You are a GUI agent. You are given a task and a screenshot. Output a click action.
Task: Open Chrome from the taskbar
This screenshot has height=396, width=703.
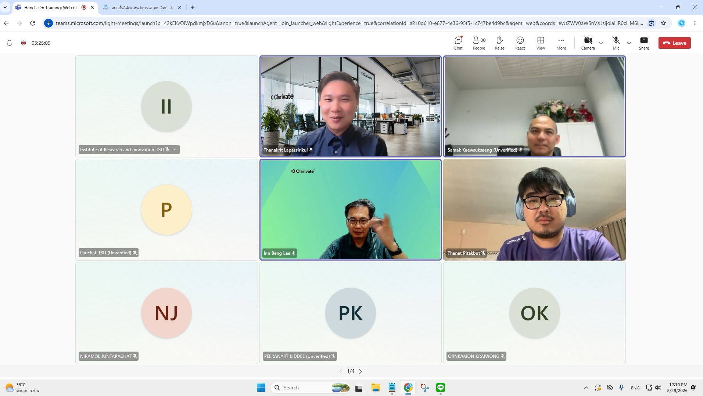click(x=408, y=388)
